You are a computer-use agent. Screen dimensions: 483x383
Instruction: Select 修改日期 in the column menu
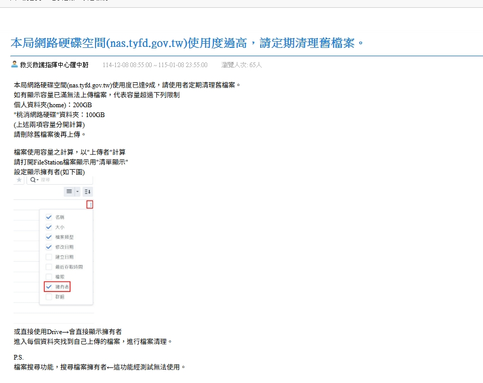(x=64, y=247)
